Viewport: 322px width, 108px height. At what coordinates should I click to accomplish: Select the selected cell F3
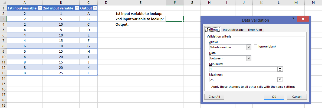coord(175,19)
